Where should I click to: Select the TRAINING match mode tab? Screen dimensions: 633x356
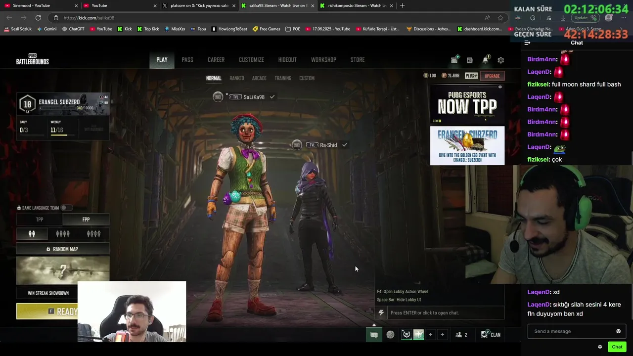pyautogui.click(x=283, y=78)
